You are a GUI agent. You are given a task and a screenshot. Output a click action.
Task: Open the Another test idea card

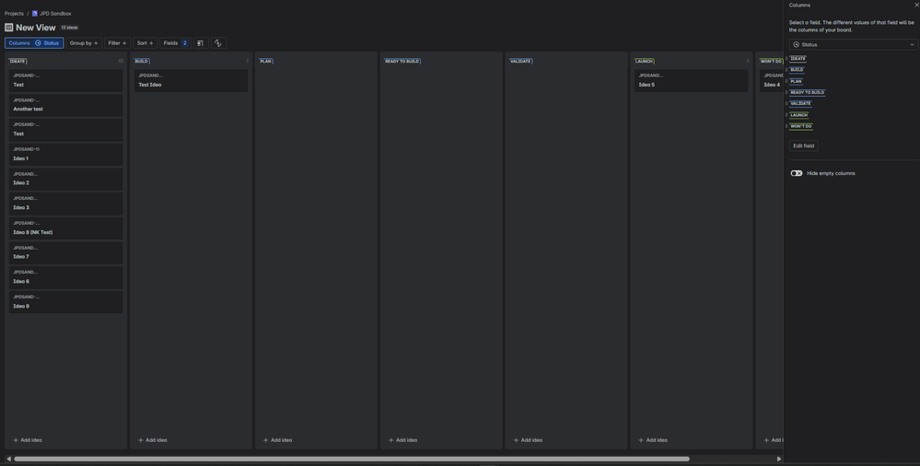(65, 105)
